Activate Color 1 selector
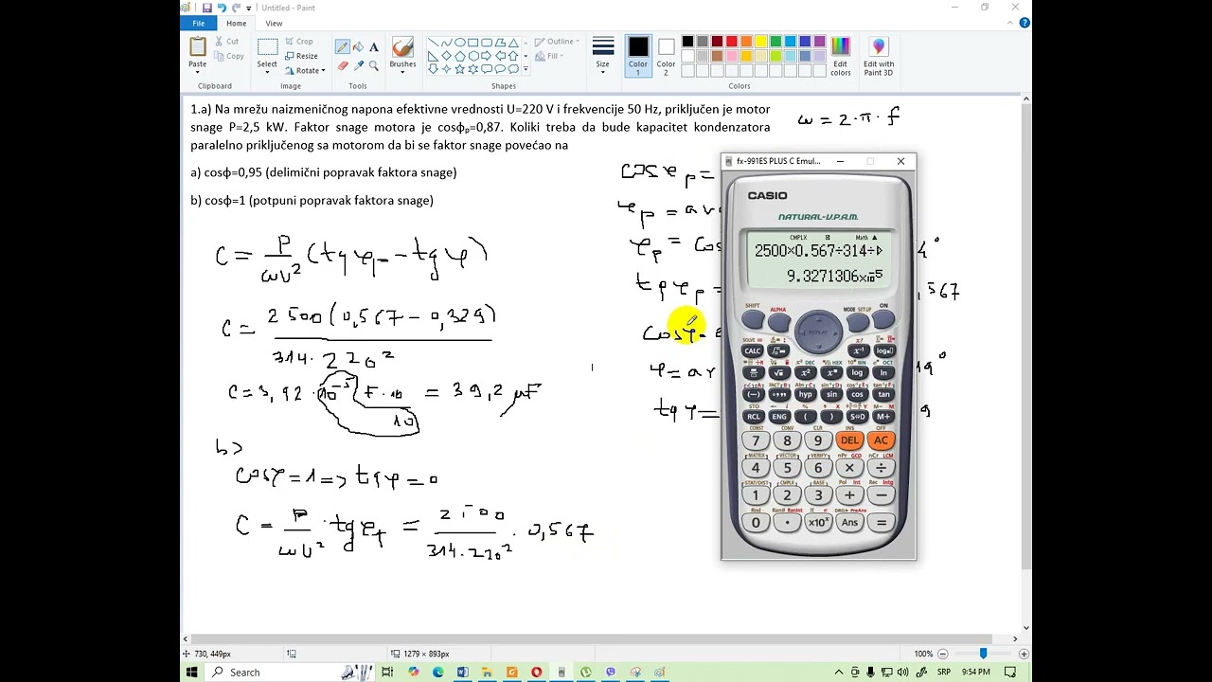This screenshot has width=1212, height=682. (x=638, y=57)
